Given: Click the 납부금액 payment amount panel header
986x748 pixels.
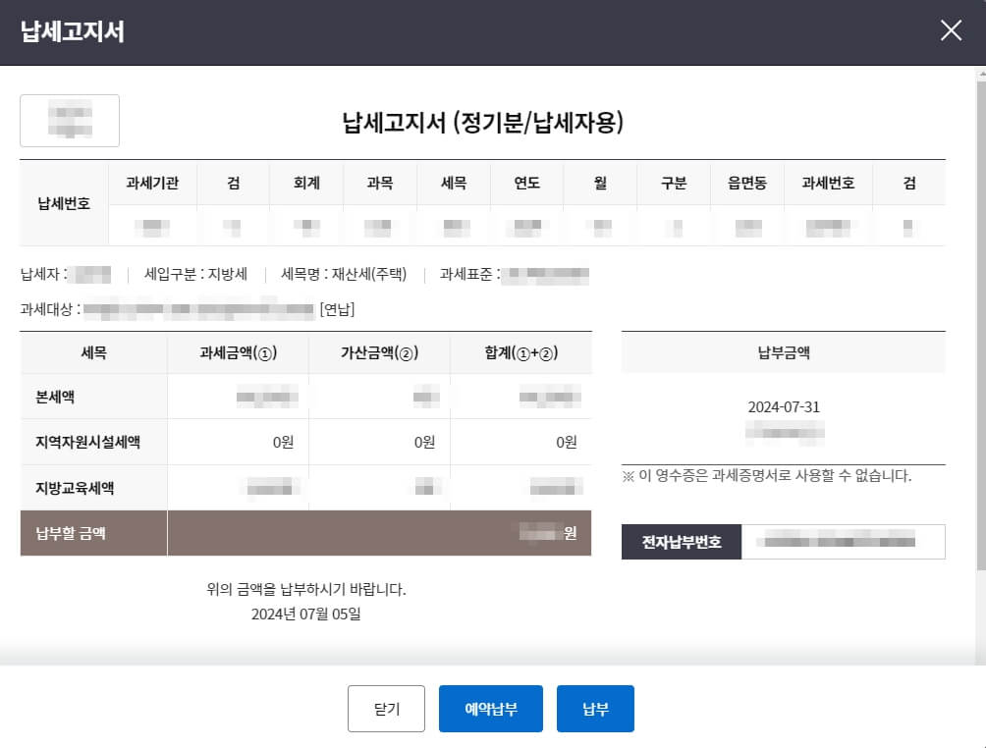Looking at the screenshot, I should click(783, 353).
